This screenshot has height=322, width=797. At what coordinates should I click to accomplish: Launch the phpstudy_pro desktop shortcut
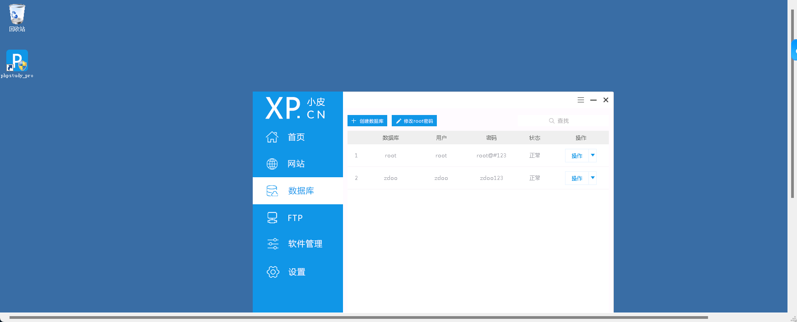17,64
